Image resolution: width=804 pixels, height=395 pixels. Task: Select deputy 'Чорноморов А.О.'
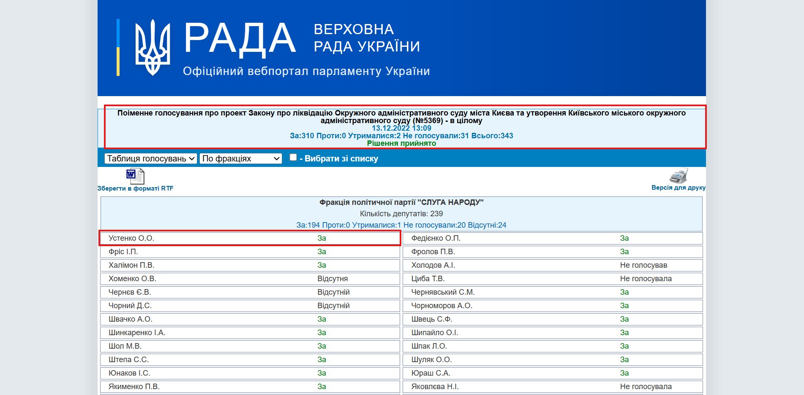pyautogui.click(x=442, y=306)
